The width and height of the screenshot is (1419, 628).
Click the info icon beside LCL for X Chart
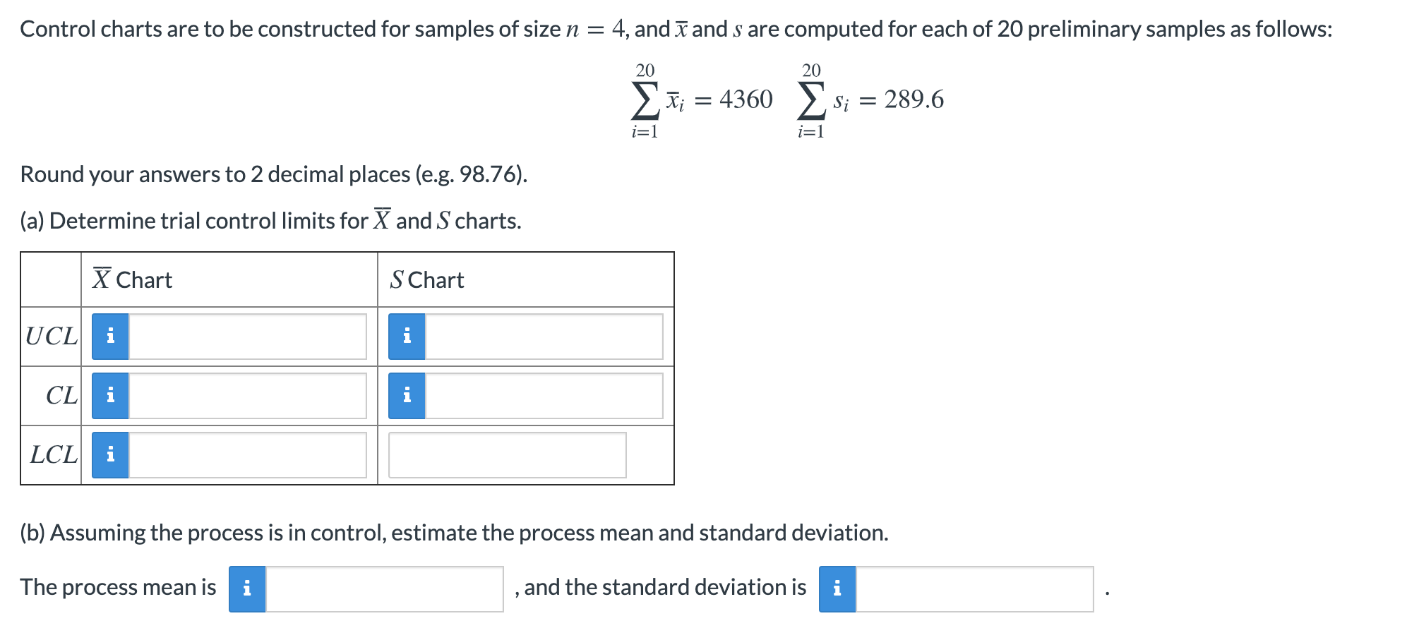[x=109, y=456]
